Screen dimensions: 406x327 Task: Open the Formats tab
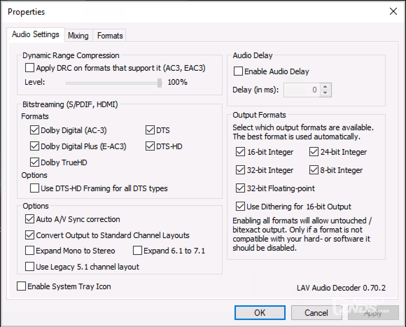(x=110, y=36)
